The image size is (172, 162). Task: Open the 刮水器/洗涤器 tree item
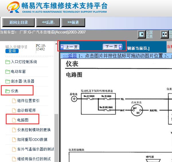(23, 81)
